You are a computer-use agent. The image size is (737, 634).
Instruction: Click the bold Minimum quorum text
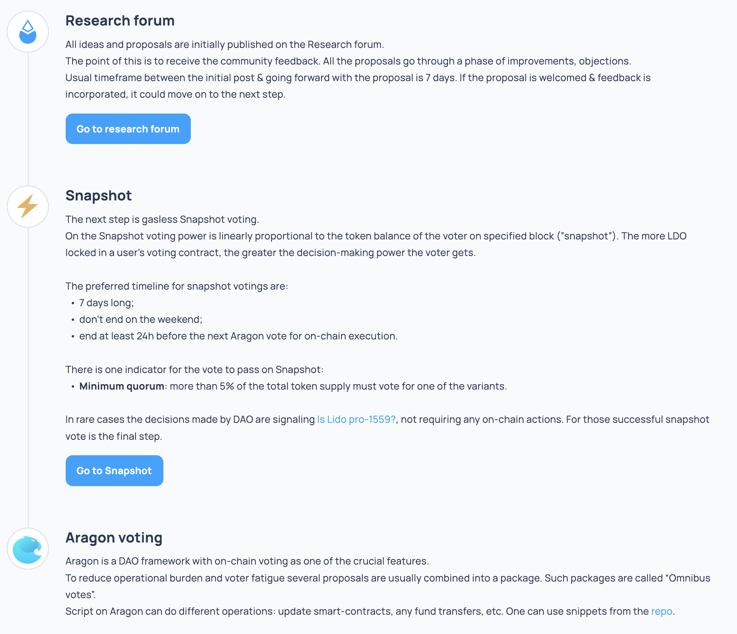(122, 386)
